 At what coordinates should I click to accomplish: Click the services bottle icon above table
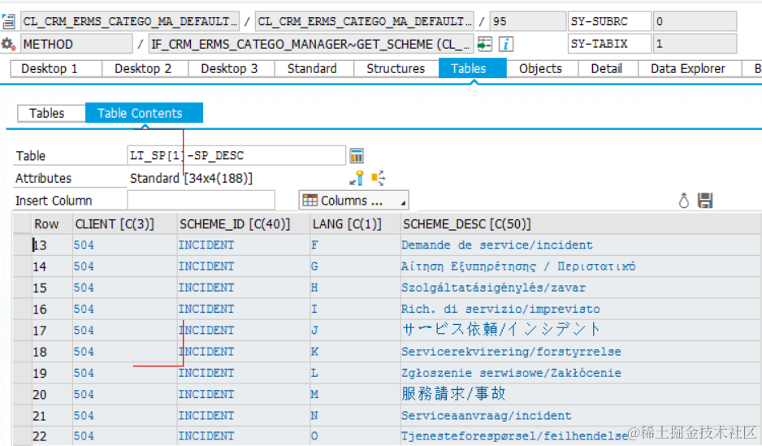click(x=684, y=201)
